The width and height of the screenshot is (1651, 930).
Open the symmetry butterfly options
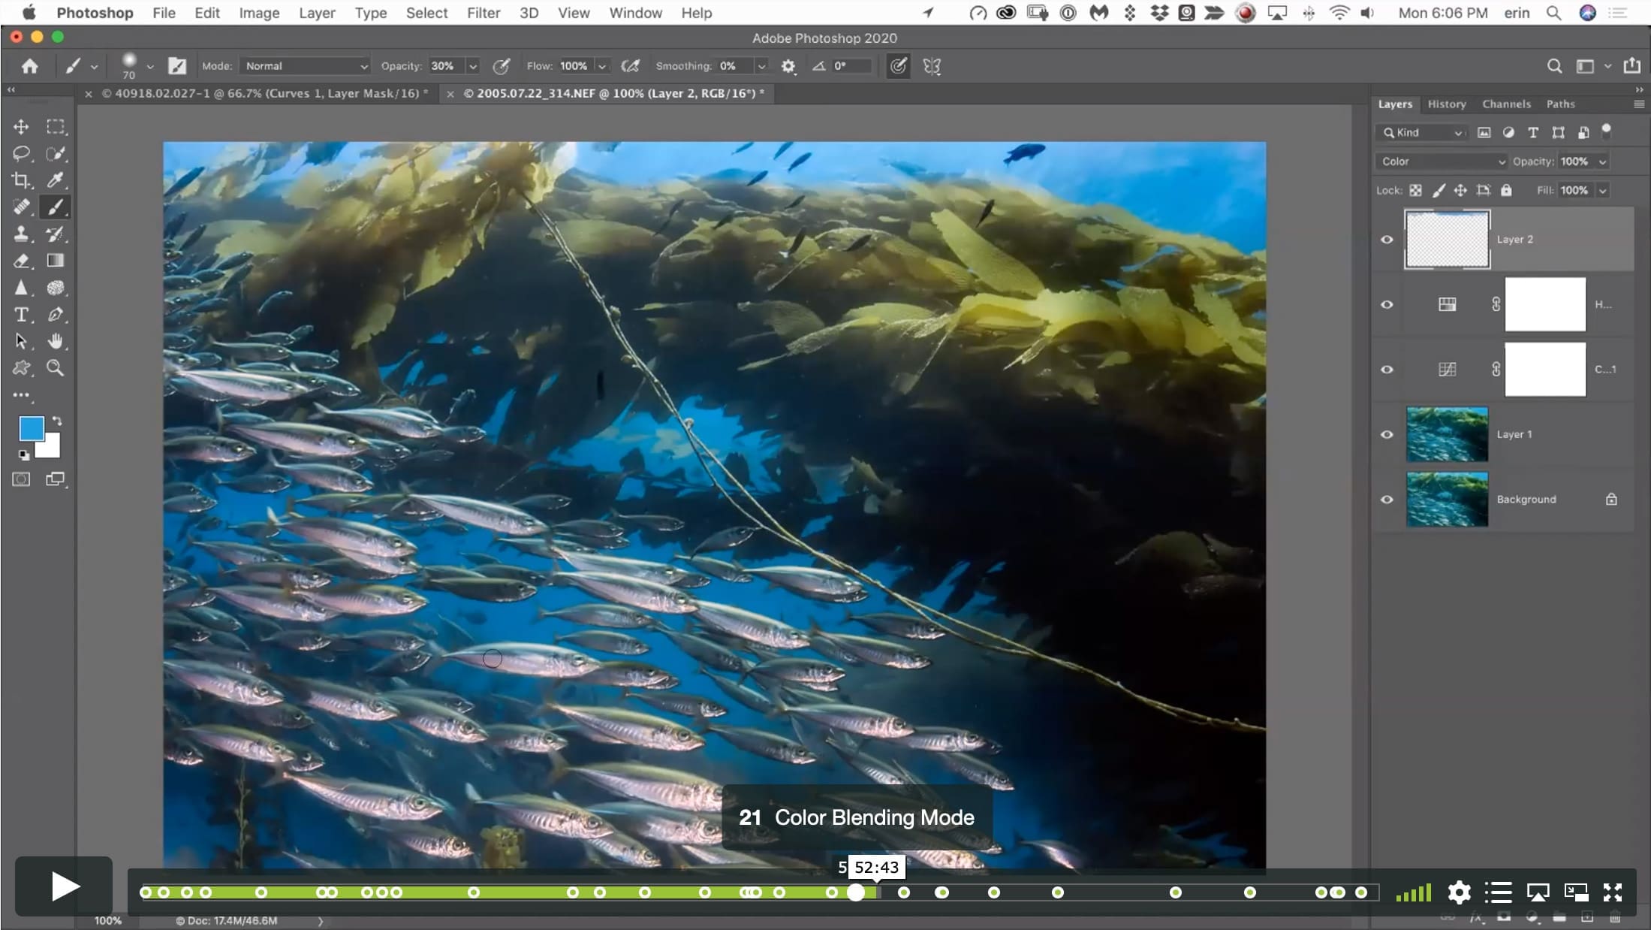(x=932, y=66)
